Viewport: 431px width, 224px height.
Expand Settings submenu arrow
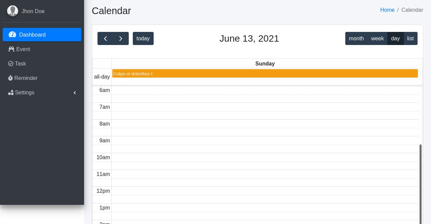75,93
